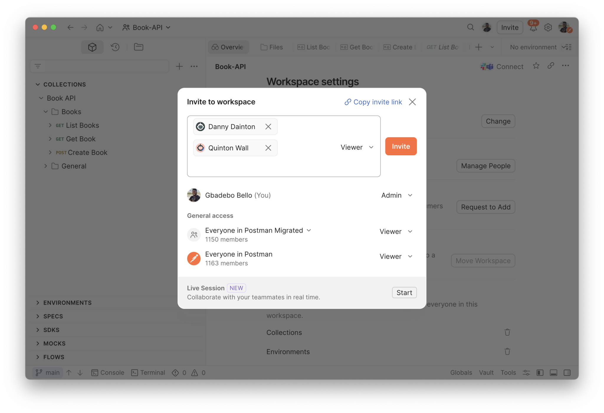The width and height of the screenshot is (604, 413).
Task: Open Viewer dropdown for Everyone in Postman Migrated
Action: point(396,231)
